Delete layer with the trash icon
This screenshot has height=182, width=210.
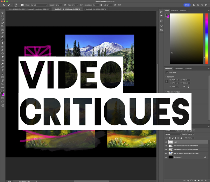coord(206,181)
